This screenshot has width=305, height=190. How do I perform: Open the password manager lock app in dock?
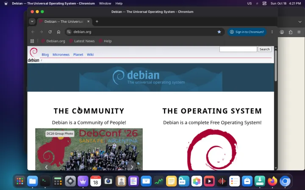click(184, 181)
